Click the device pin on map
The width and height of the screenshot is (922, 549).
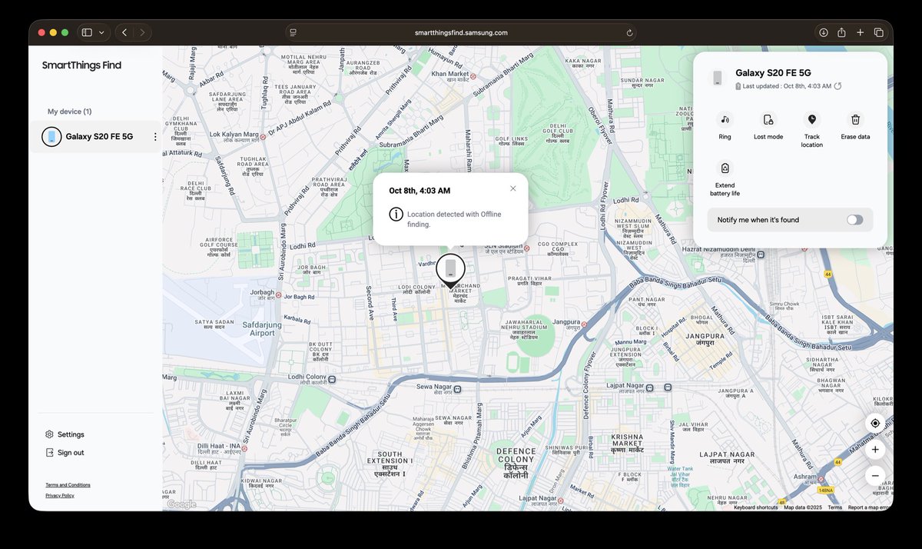pyautogui.click(x=450, y=271)
